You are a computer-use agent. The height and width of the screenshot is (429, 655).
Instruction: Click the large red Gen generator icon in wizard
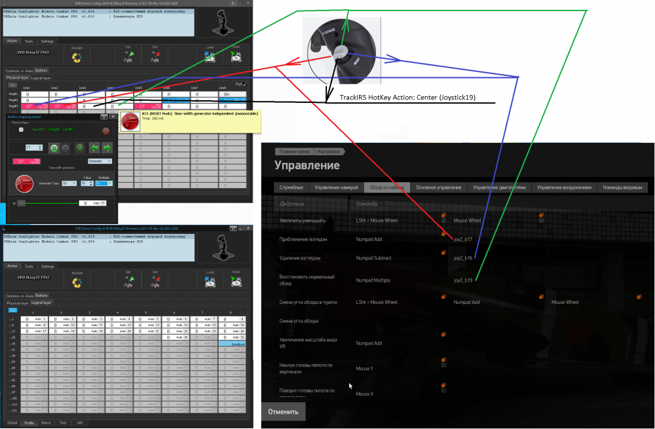(x=24, y=183)
